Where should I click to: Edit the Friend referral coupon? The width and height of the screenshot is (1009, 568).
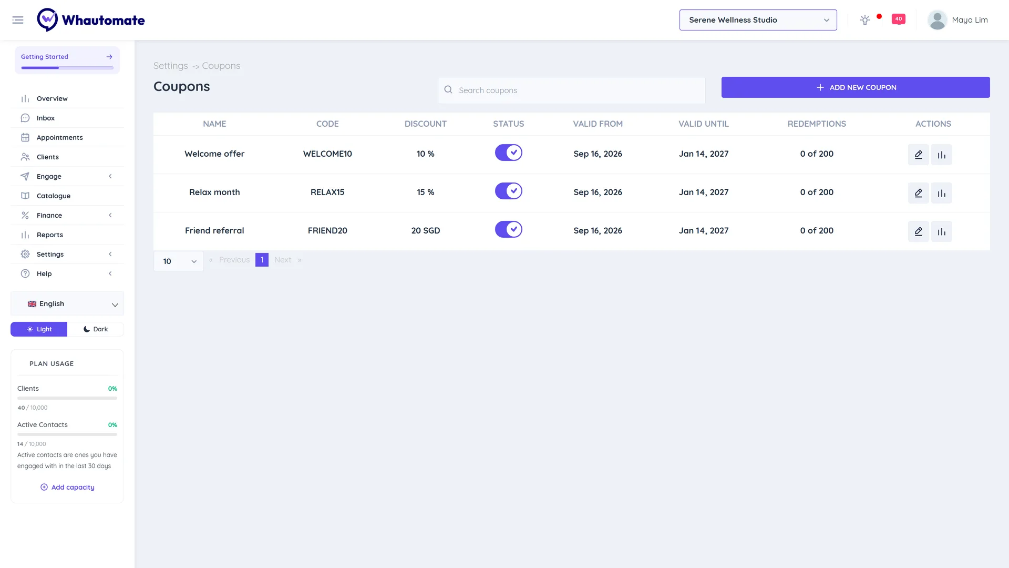click(x=918, y=231)
